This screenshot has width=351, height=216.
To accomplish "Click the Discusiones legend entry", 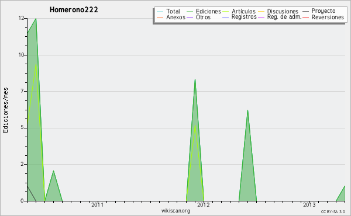I will pyautogui.click(x=278, y=11).
